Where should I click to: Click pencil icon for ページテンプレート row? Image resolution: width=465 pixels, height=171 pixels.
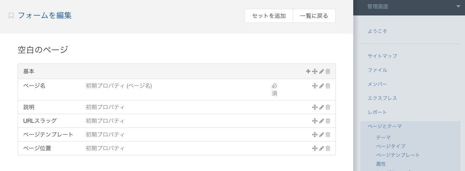(322, 134)
